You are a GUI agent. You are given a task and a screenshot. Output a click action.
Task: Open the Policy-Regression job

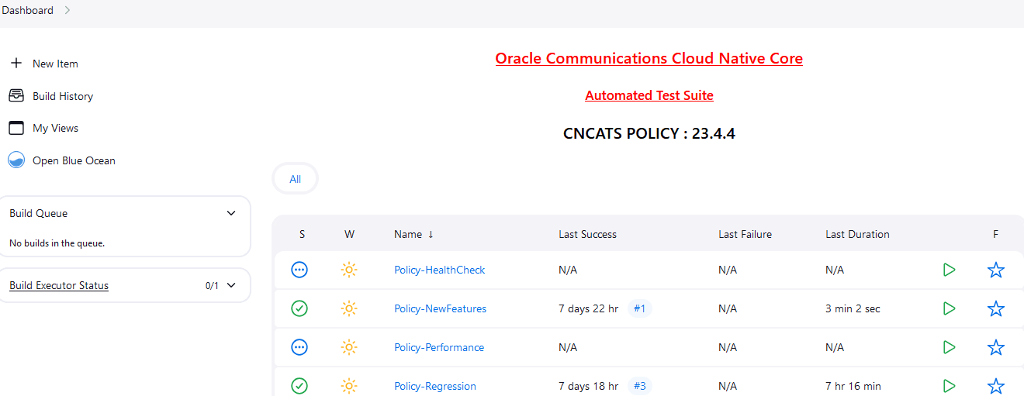[x=435, y=386]
